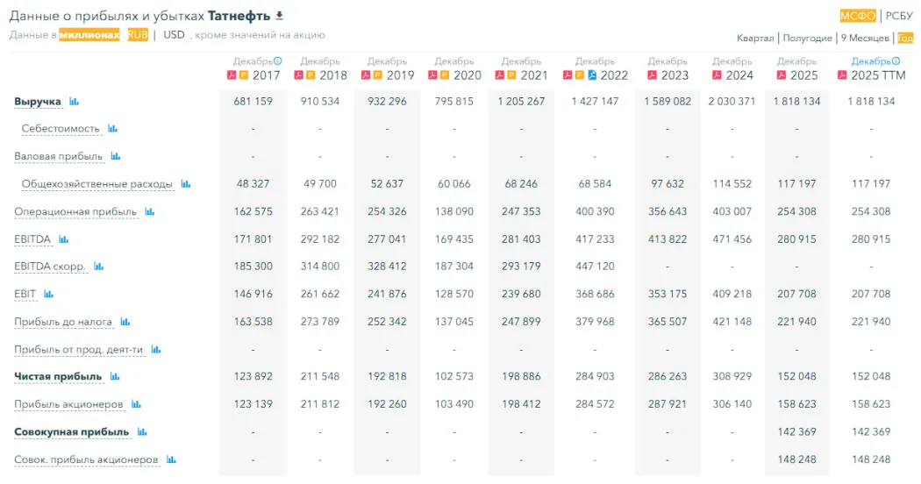The image size is (921, 484).
Task: Switch period to Квартал
Action: pyautogui.click(x=755, y=38)
